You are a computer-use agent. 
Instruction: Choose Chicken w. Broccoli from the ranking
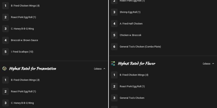[130, 35]
